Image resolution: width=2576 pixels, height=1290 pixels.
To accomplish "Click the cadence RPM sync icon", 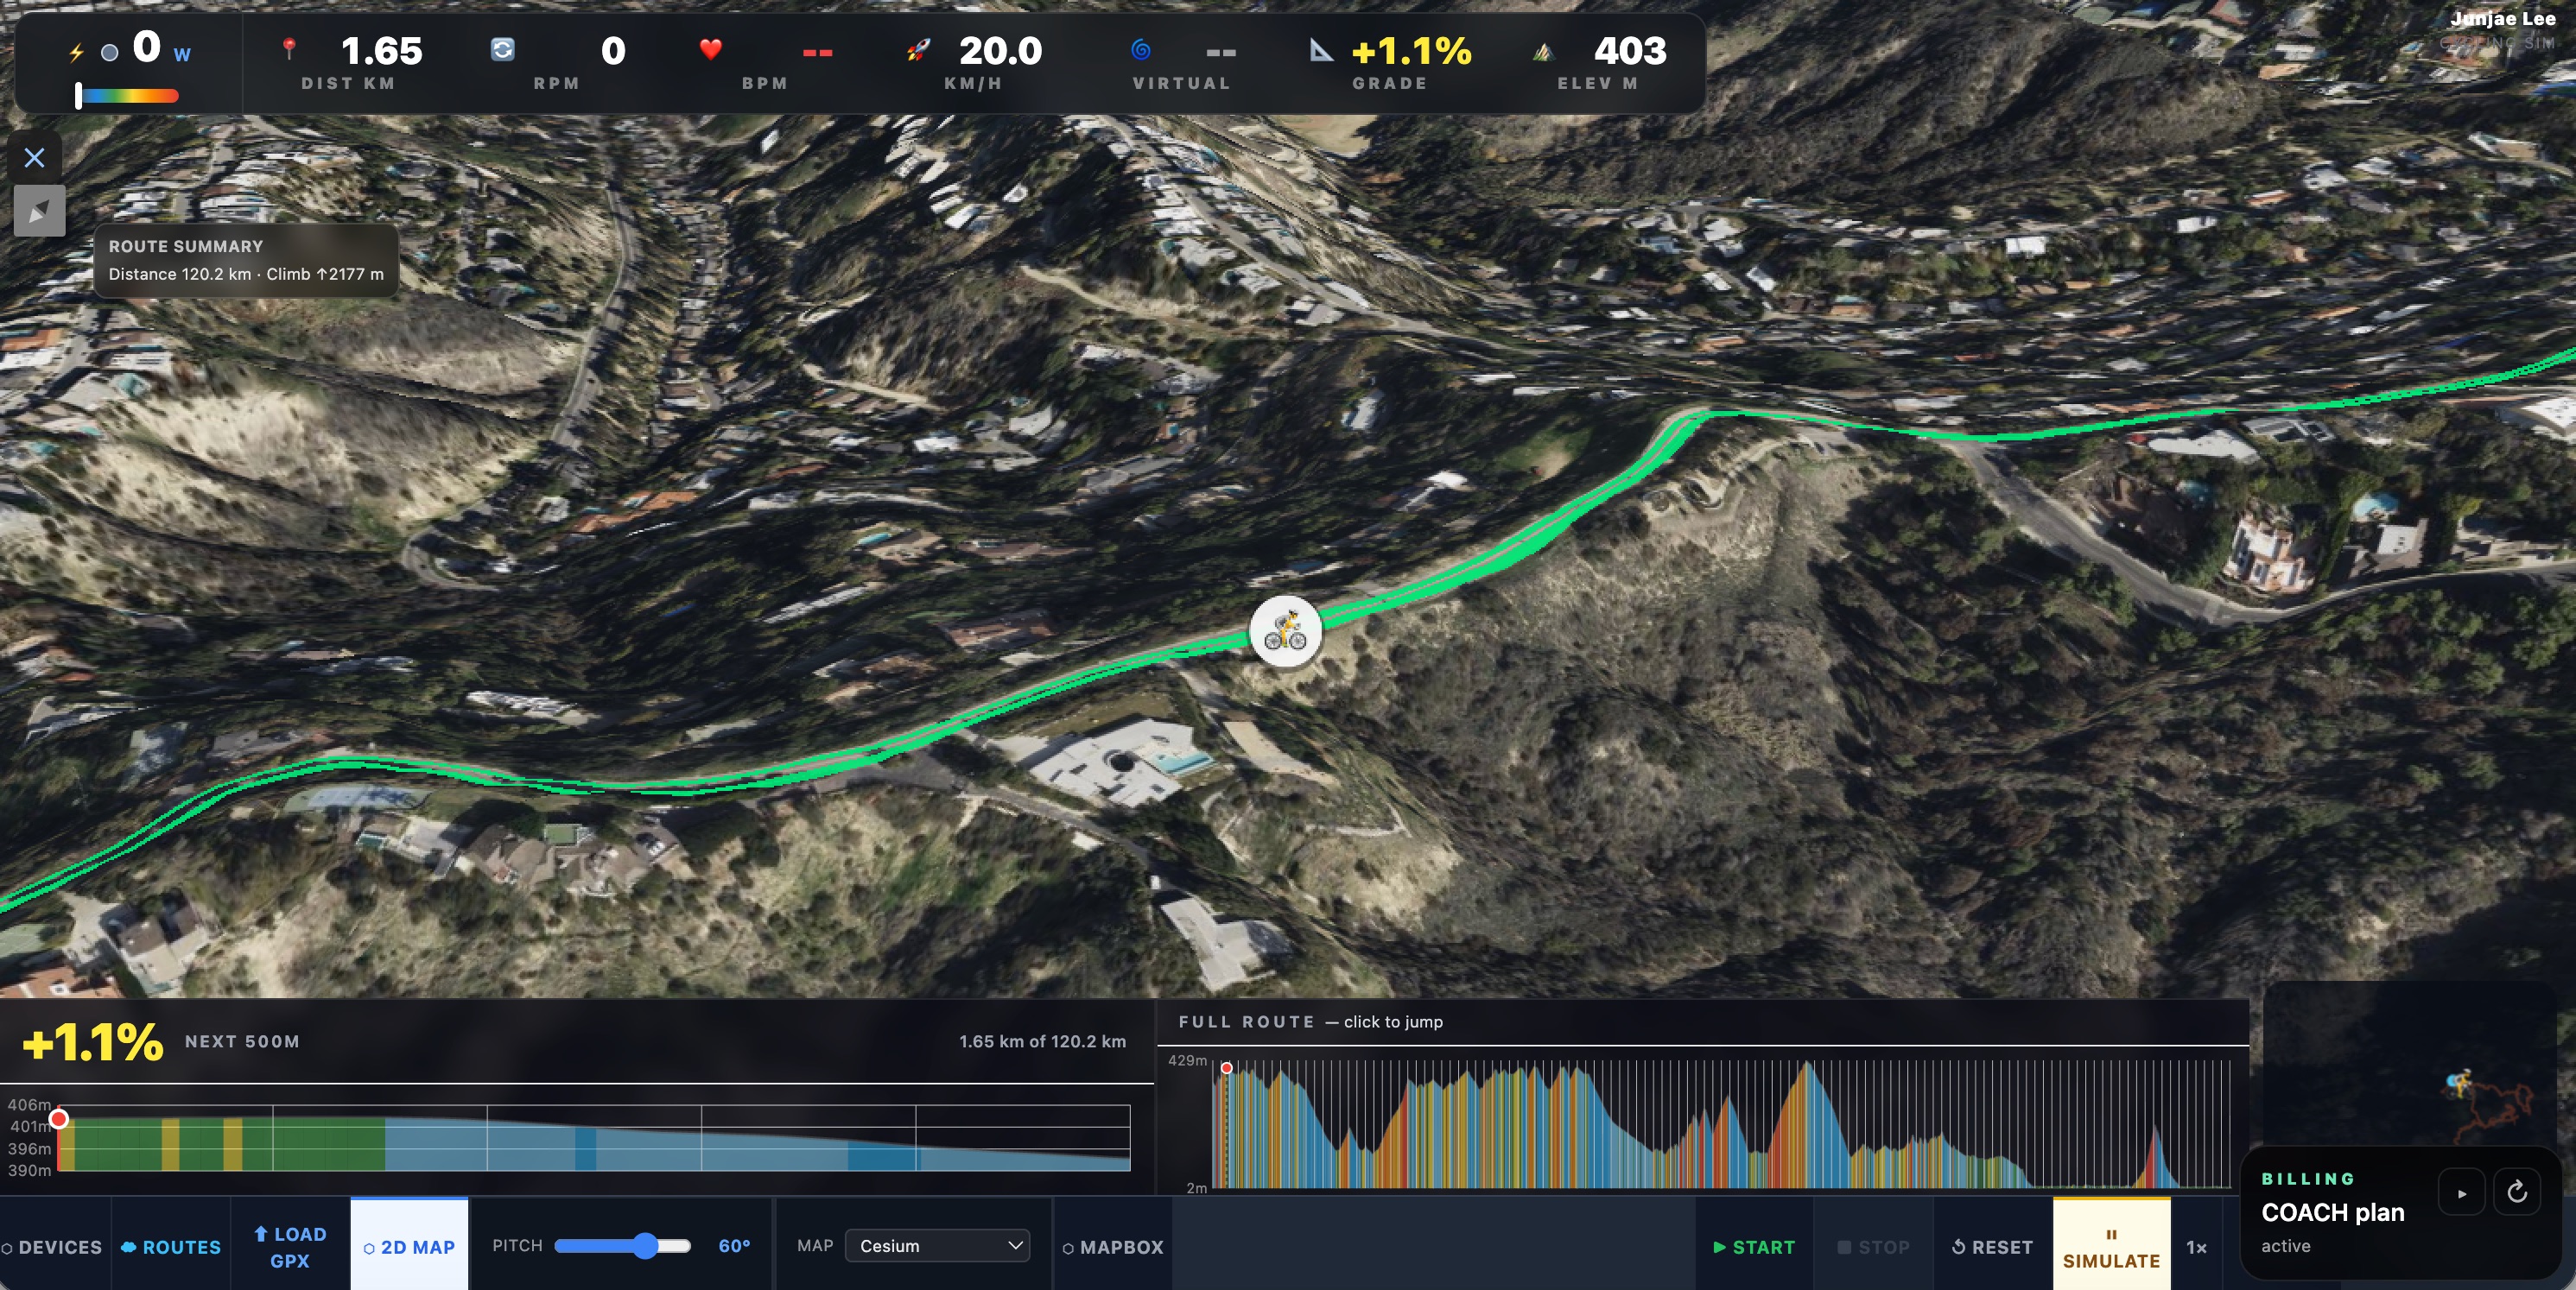I will 503,49.
